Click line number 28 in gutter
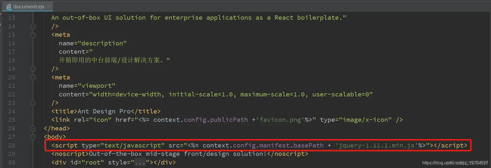 11,146
